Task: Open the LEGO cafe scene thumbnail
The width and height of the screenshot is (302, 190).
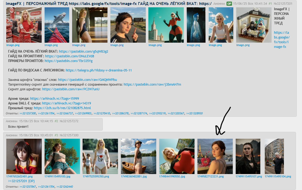Action: pyautogui.click(x=254, y=25)
